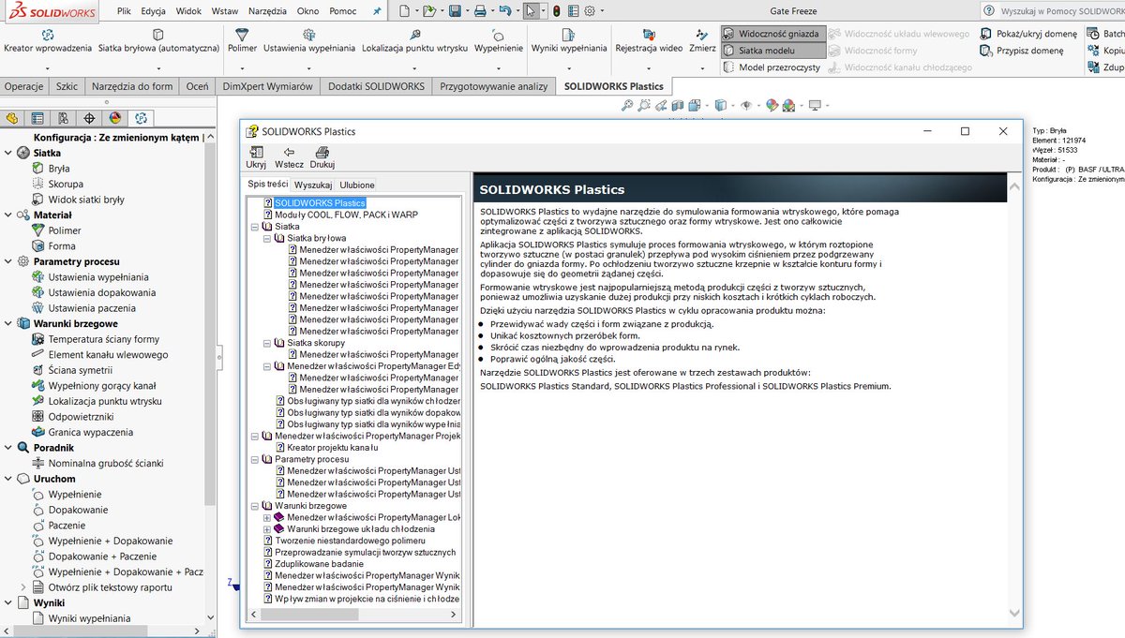Open Ustawienia paczenia in tree
The height and width of the screenshot is (638, 1125).
[x=90, y=307]
